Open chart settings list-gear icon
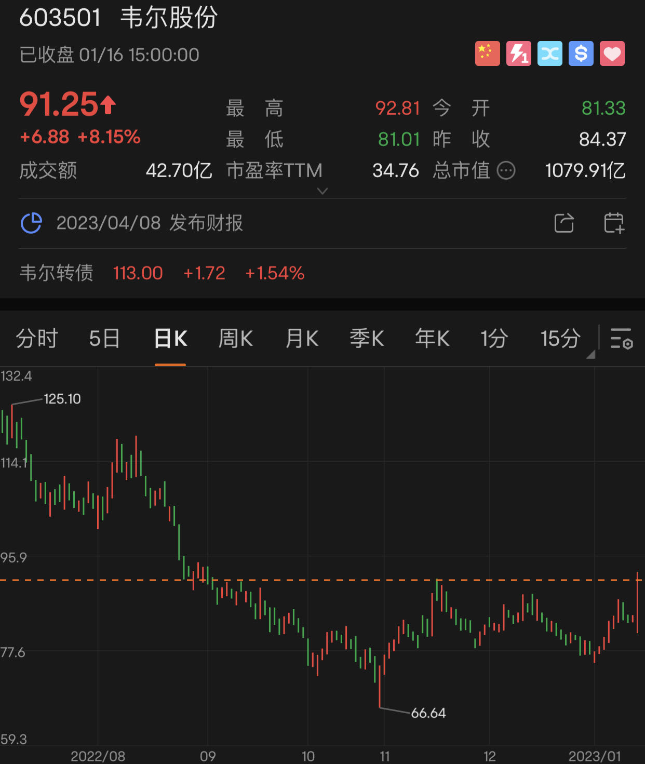 (x=621, y=339)
